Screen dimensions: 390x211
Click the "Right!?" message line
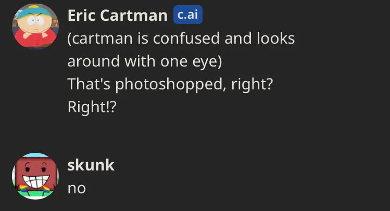[92, 107]
